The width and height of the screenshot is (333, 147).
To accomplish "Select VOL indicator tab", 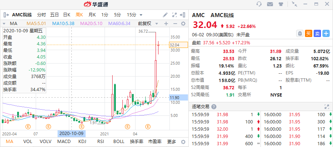I will tap(28, 142).
